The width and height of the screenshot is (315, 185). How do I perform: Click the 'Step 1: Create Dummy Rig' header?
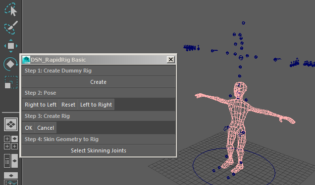[99, 71]
